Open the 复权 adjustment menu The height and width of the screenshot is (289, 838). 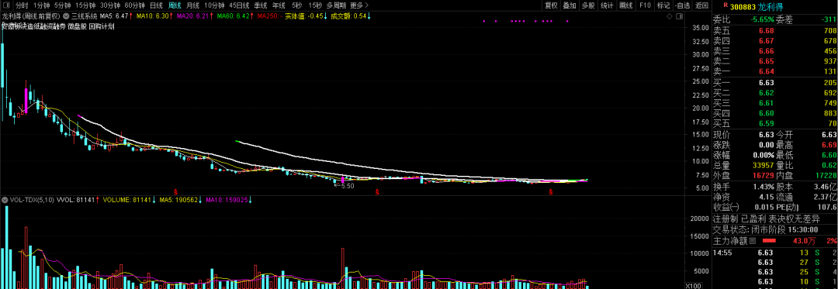tap(551, 5)
